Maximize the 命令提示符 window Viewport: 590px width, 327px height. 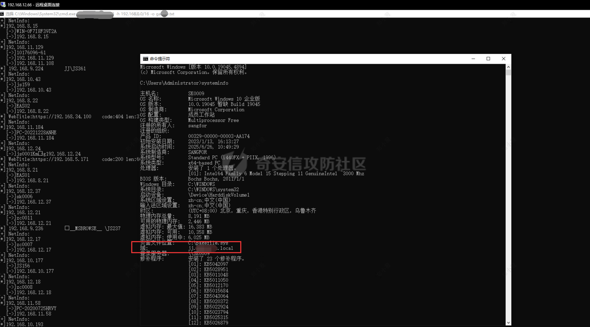click(488, 59)
